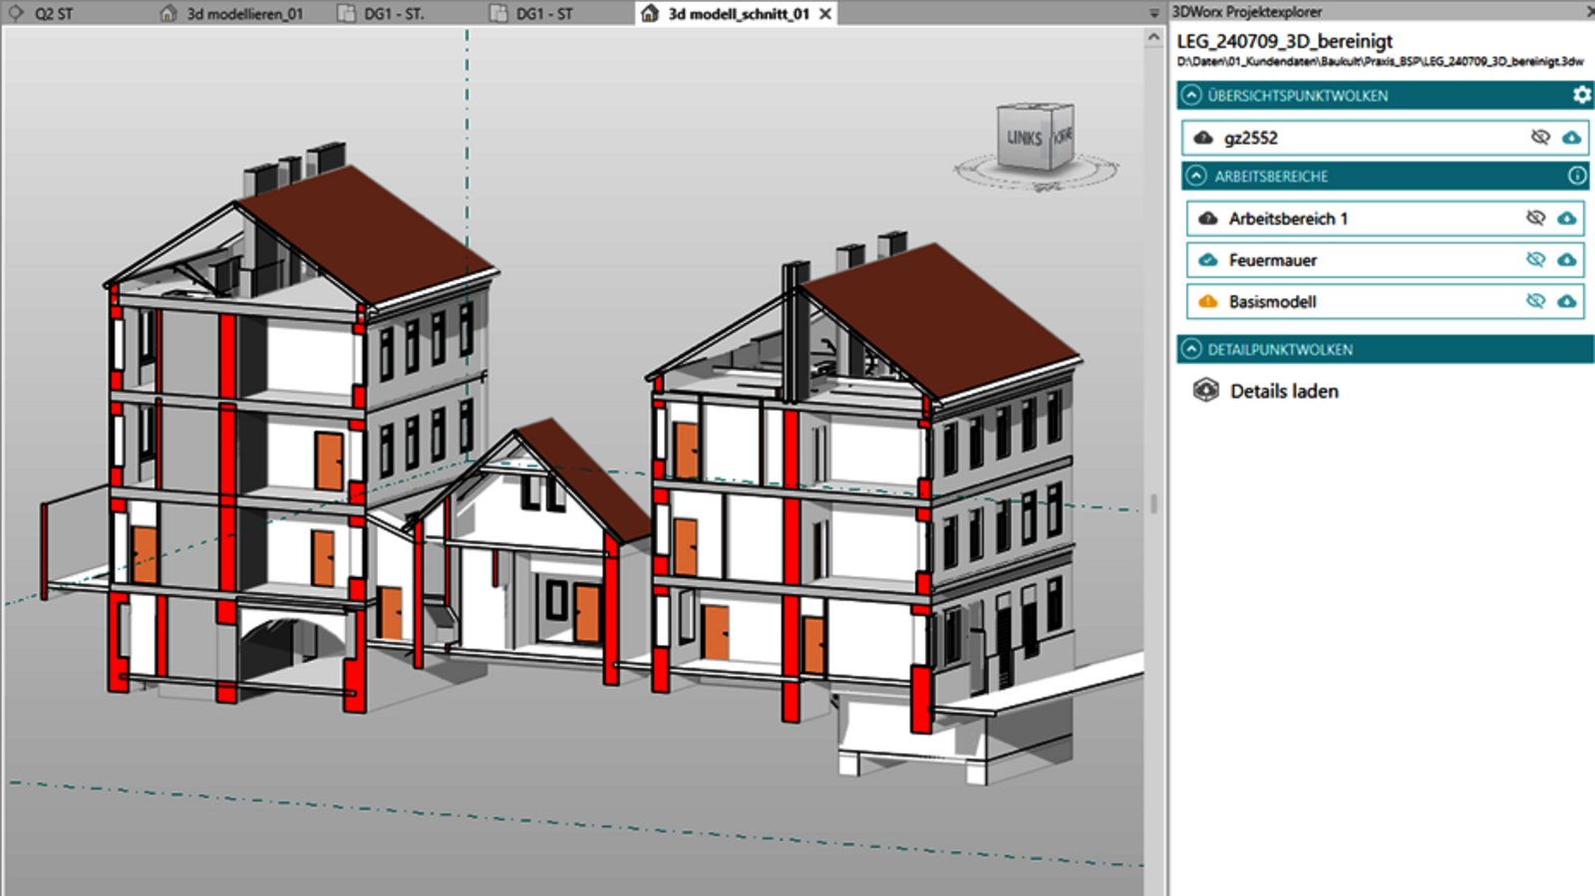This screenshot has height=896, width=1595.
Task: Collapse the Detailpunktwolken section
Action: [1191, 350]
